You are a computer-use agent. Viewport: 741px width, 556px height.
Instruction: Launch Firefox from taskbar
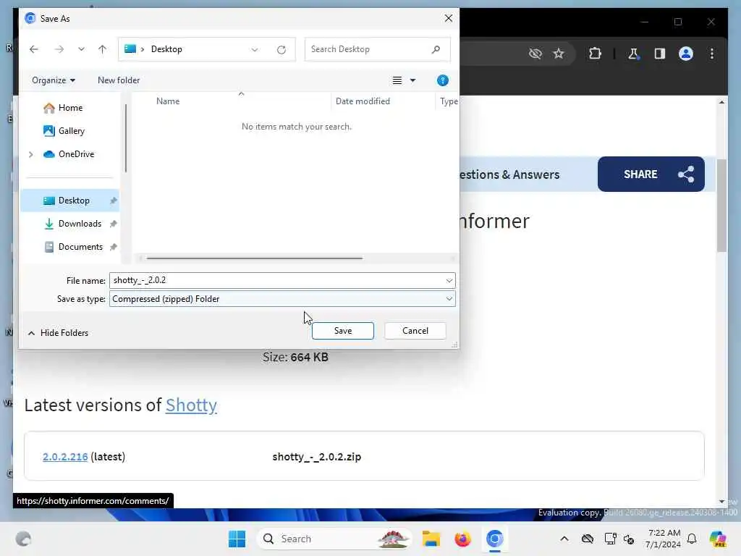pyautogui.click(x=462, y=539)
